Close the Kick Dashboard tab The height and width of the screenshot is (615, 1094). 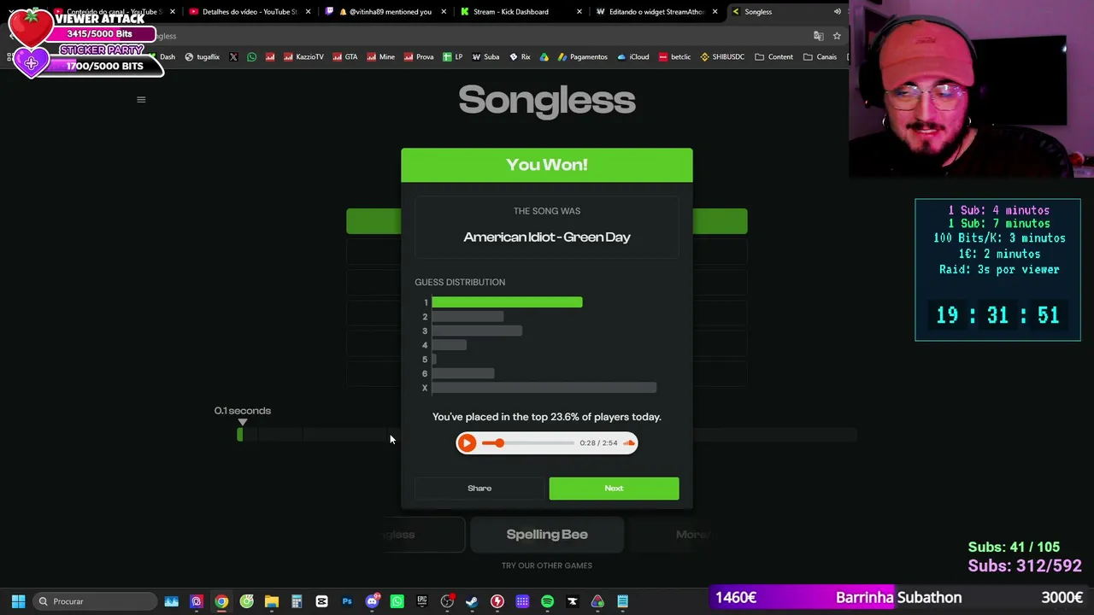[x=579, y=12]
